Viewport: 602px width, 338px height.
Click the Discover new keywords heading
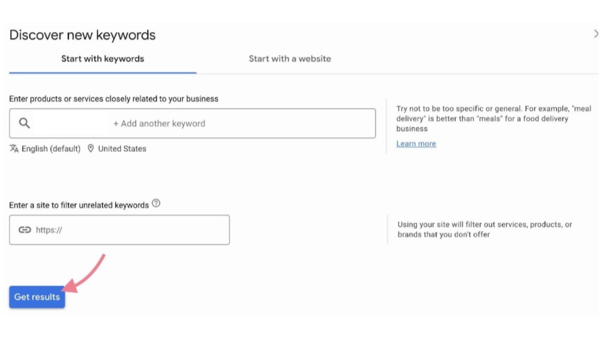pyautogui.click(x=82, y=35)
